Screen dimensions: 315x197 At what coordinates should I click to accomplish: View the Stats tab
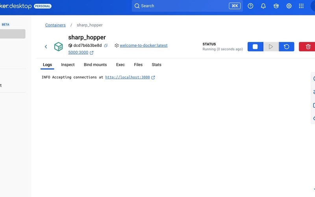[x=156, y=65]
